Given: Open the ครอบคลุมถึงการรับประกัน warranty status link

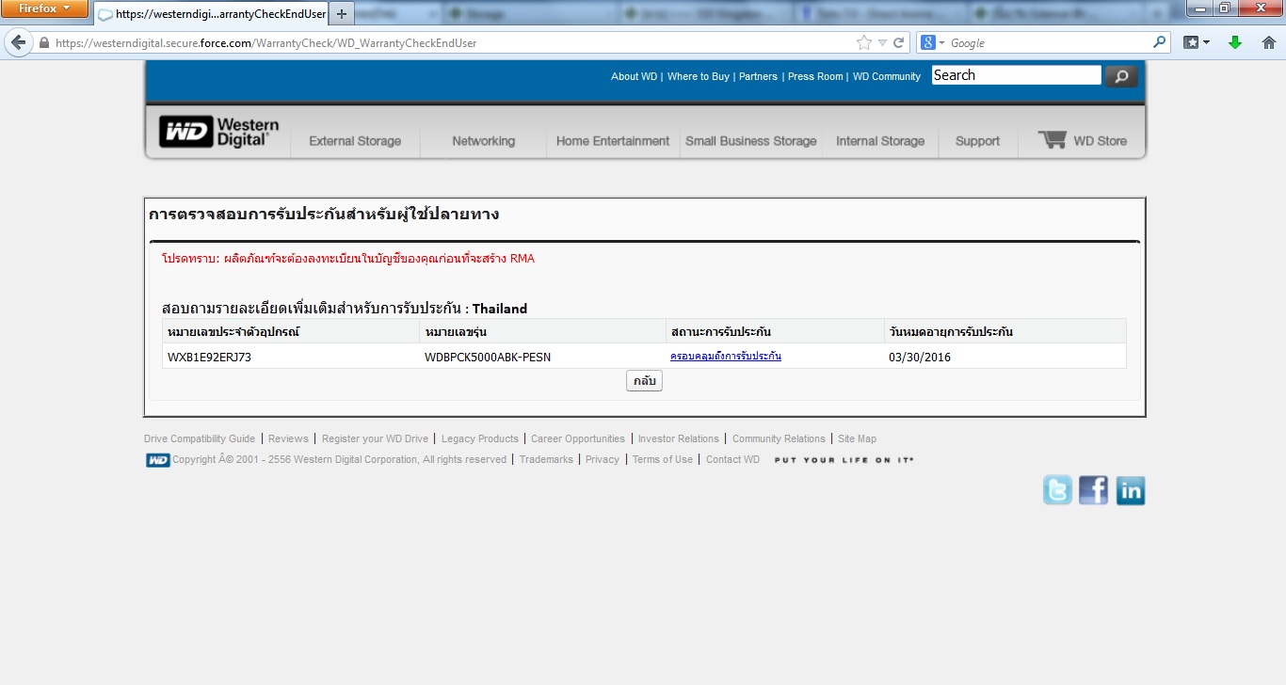Looking at the screenshot, I should (x=726, y=357).
